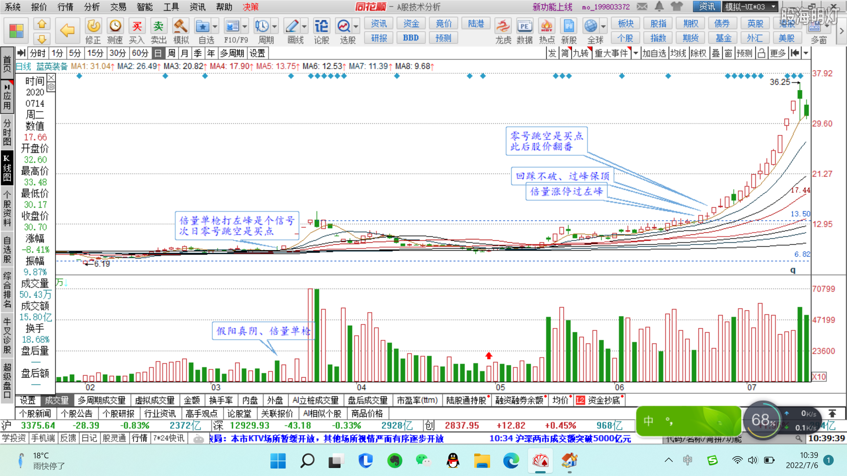The width and height of the screenshot is (847, 476).
Task: Click the 周期 period clock icon
Action: (262, 26)
